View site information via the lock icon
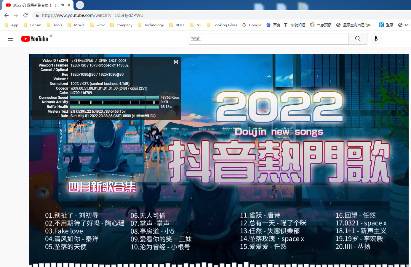Screen dimensions: 411x267 click(37, 15)
